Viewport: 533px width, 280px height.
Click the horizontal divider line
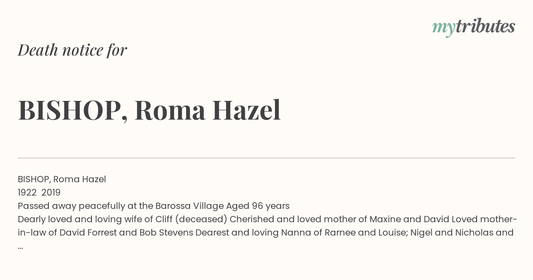coord(266,158)
